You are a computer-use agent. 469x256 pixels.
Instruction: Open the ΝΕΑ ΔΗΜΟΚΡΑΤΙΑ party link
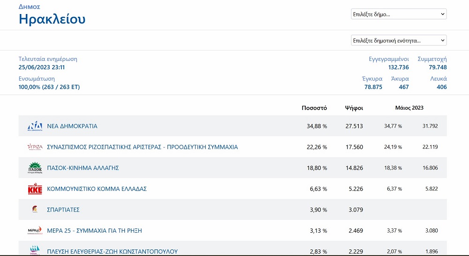click(x=72, y=126)
